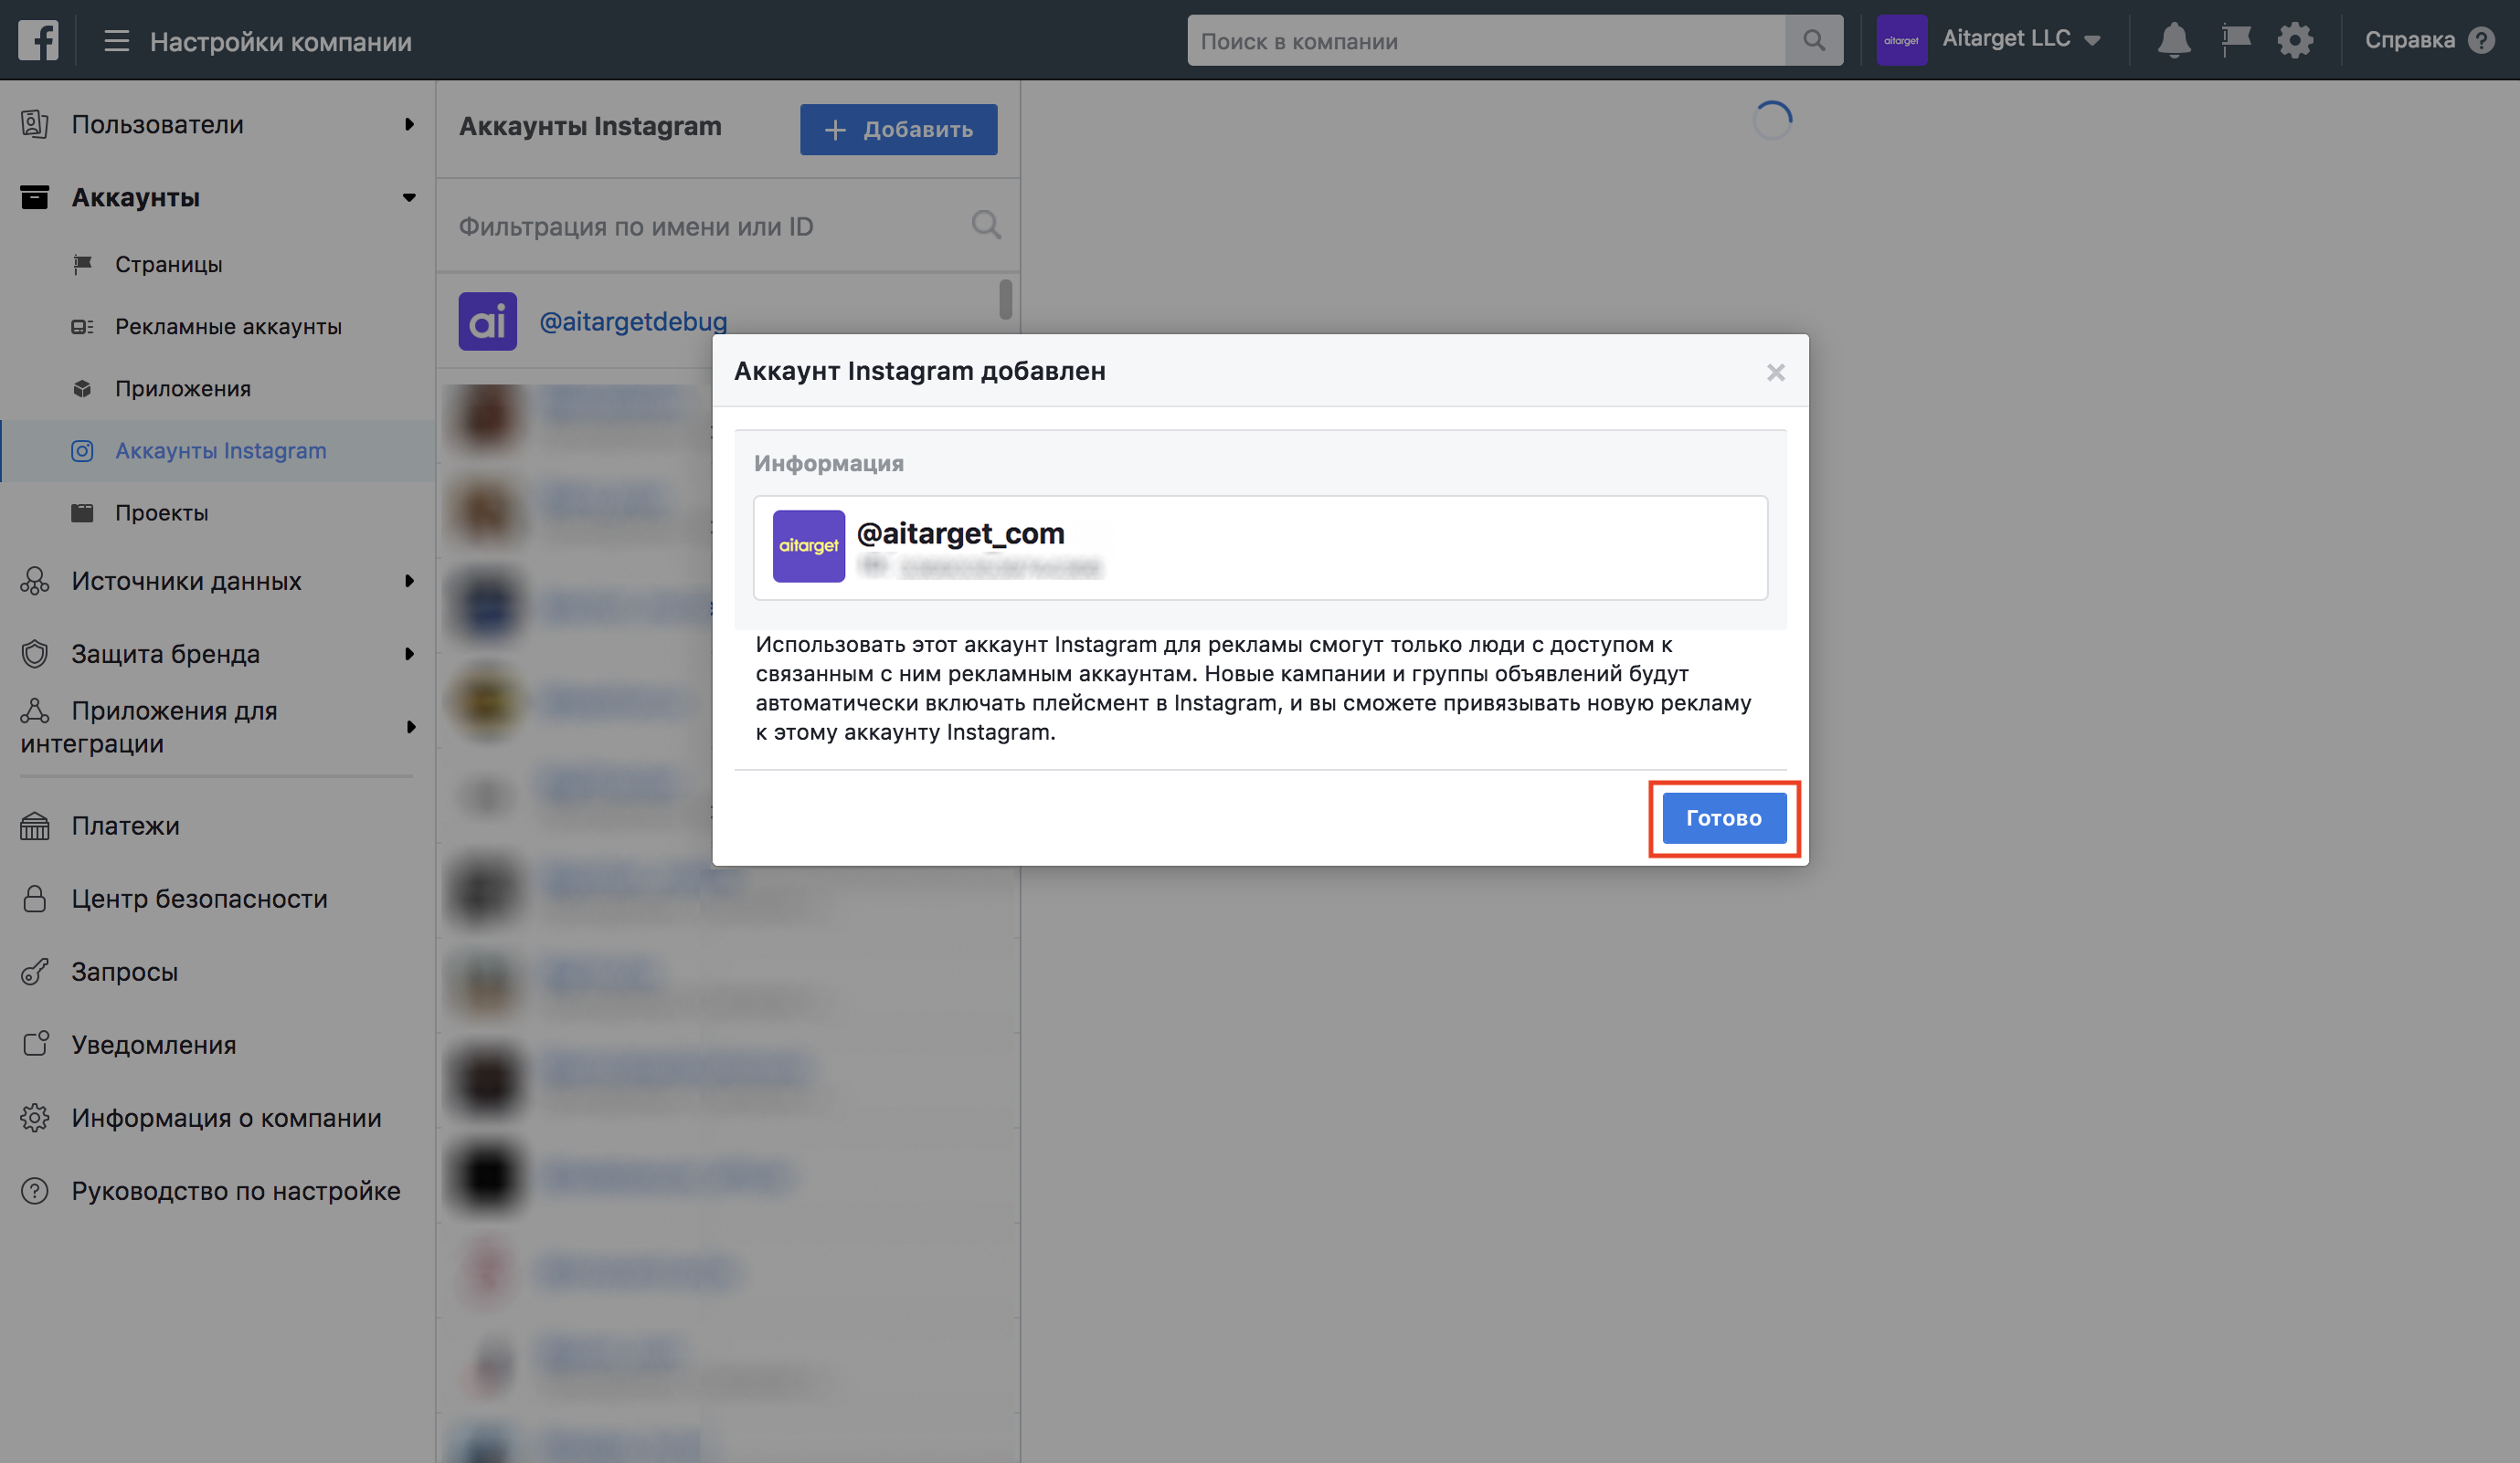Click the Защита бренда shield icon
Screen dimensions: 2520x1463
tap(35, 655)
